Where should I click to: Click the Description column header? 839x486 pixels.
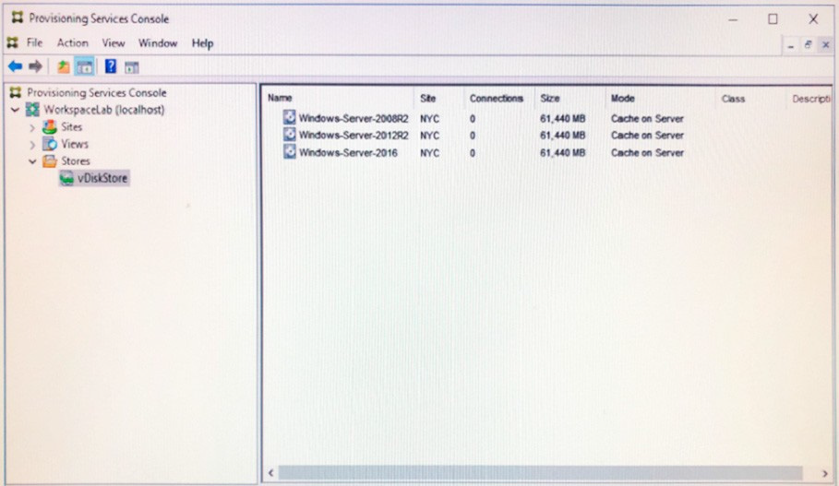[x=810, y=99]
